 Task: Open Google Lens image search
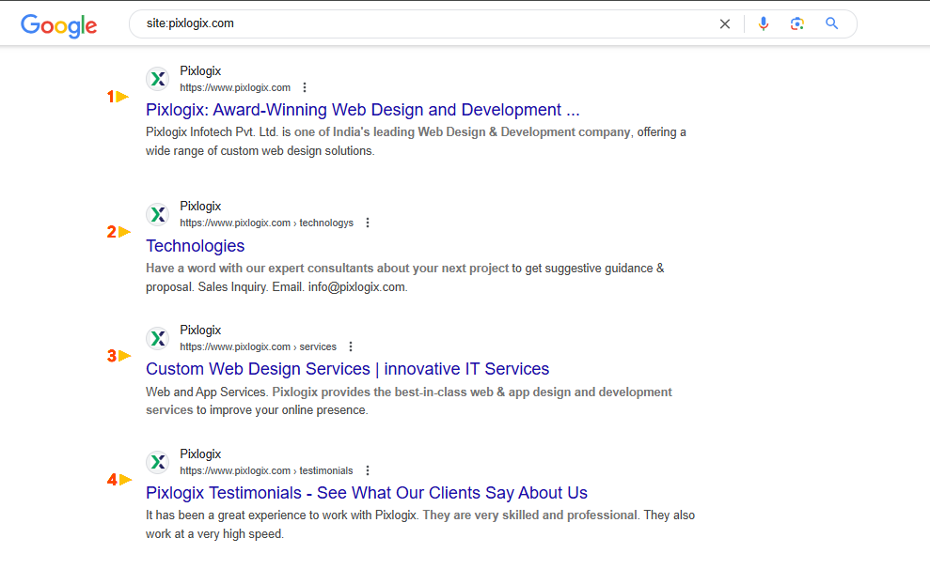tap(797, 23)
